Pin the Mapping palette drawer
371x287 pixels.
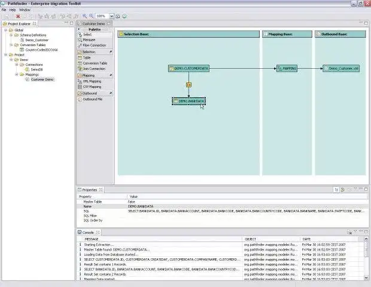point(111,75)
